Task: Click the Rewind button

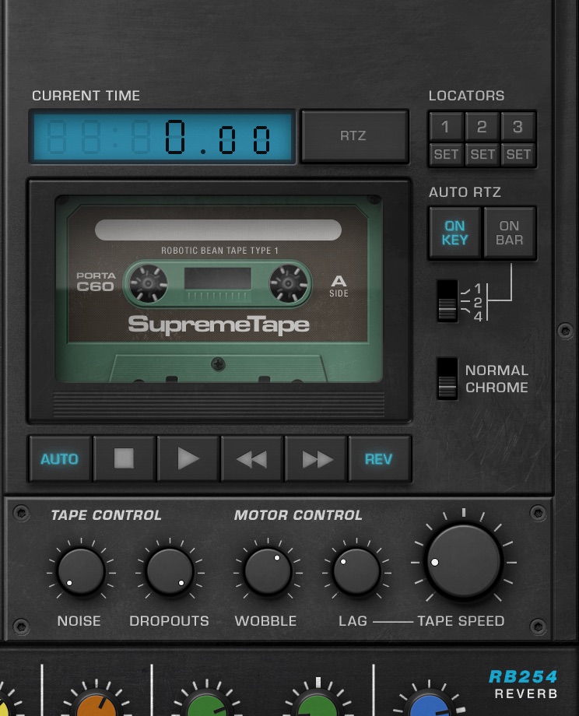Action: pyautogui.click(x=252, y=459)
